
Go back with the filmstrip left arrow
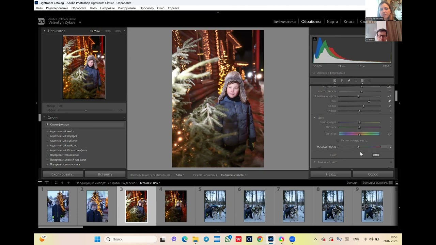62,183
